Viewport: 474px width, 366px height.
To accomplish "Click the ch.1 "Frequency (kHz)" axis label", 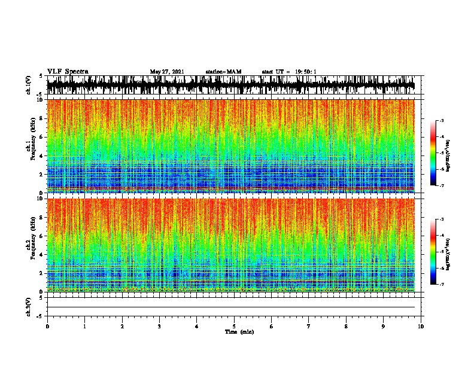I will [33, 139].
